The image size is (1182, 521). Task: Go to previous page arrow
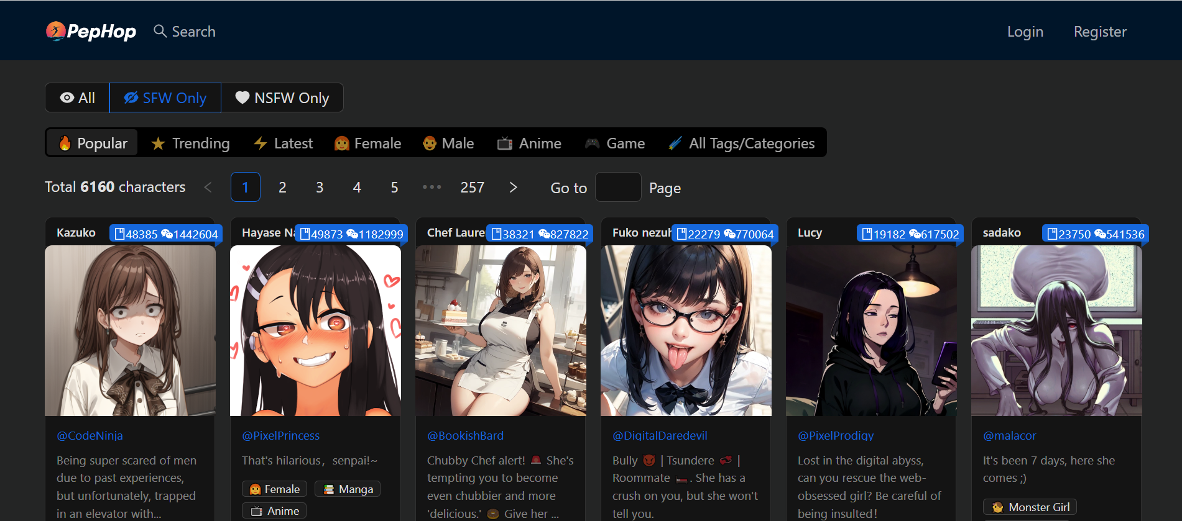208,187
